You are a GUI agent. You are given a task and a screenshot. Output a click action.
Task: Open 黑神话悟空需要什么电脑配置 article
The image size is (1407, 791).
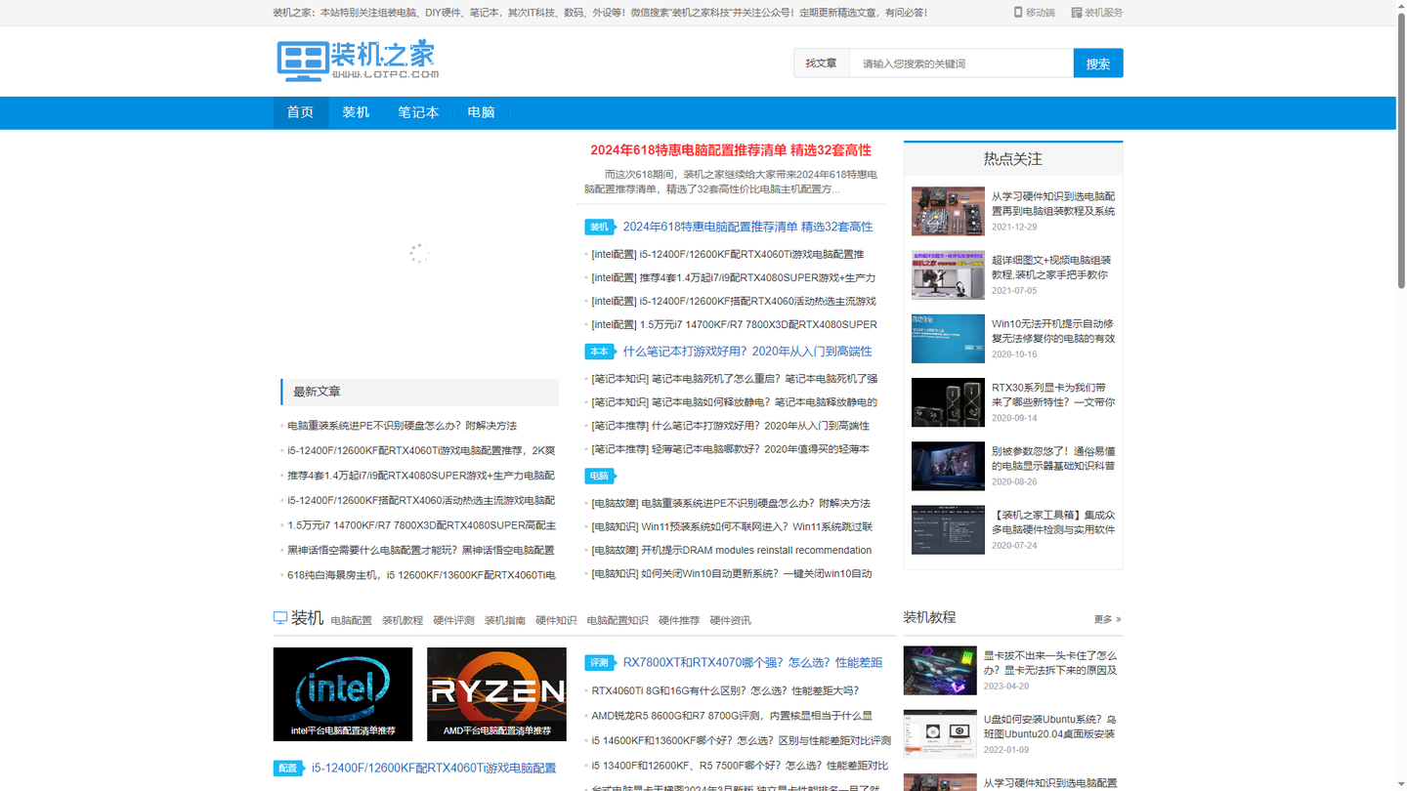[x=421, y=550]
